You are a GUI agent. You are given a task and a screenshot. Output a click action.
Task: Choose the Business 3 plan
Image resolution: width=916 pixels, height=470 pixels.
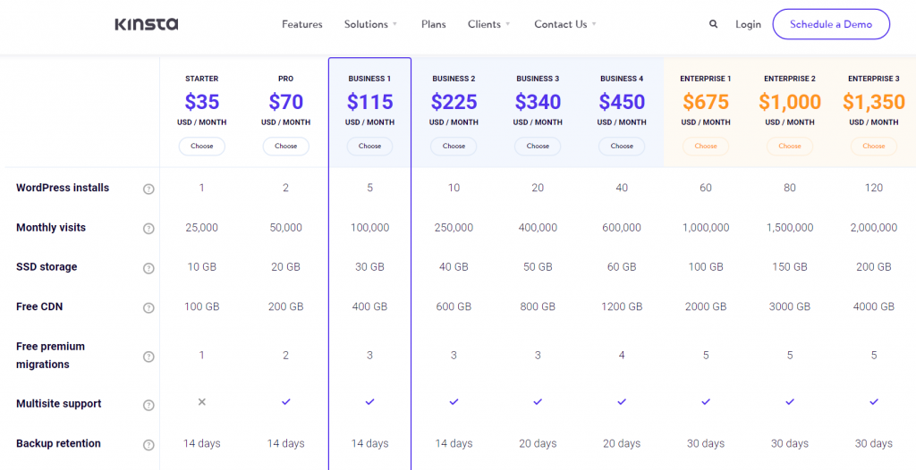click(x=538, y=146)
